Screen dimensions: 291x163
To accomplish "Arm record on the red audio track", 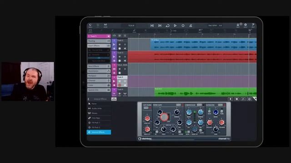I will (x=120, y=61).
